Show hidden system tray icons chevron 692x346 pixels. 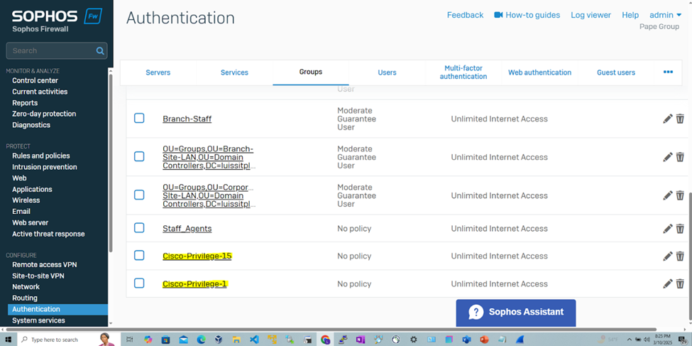(629, 340)
